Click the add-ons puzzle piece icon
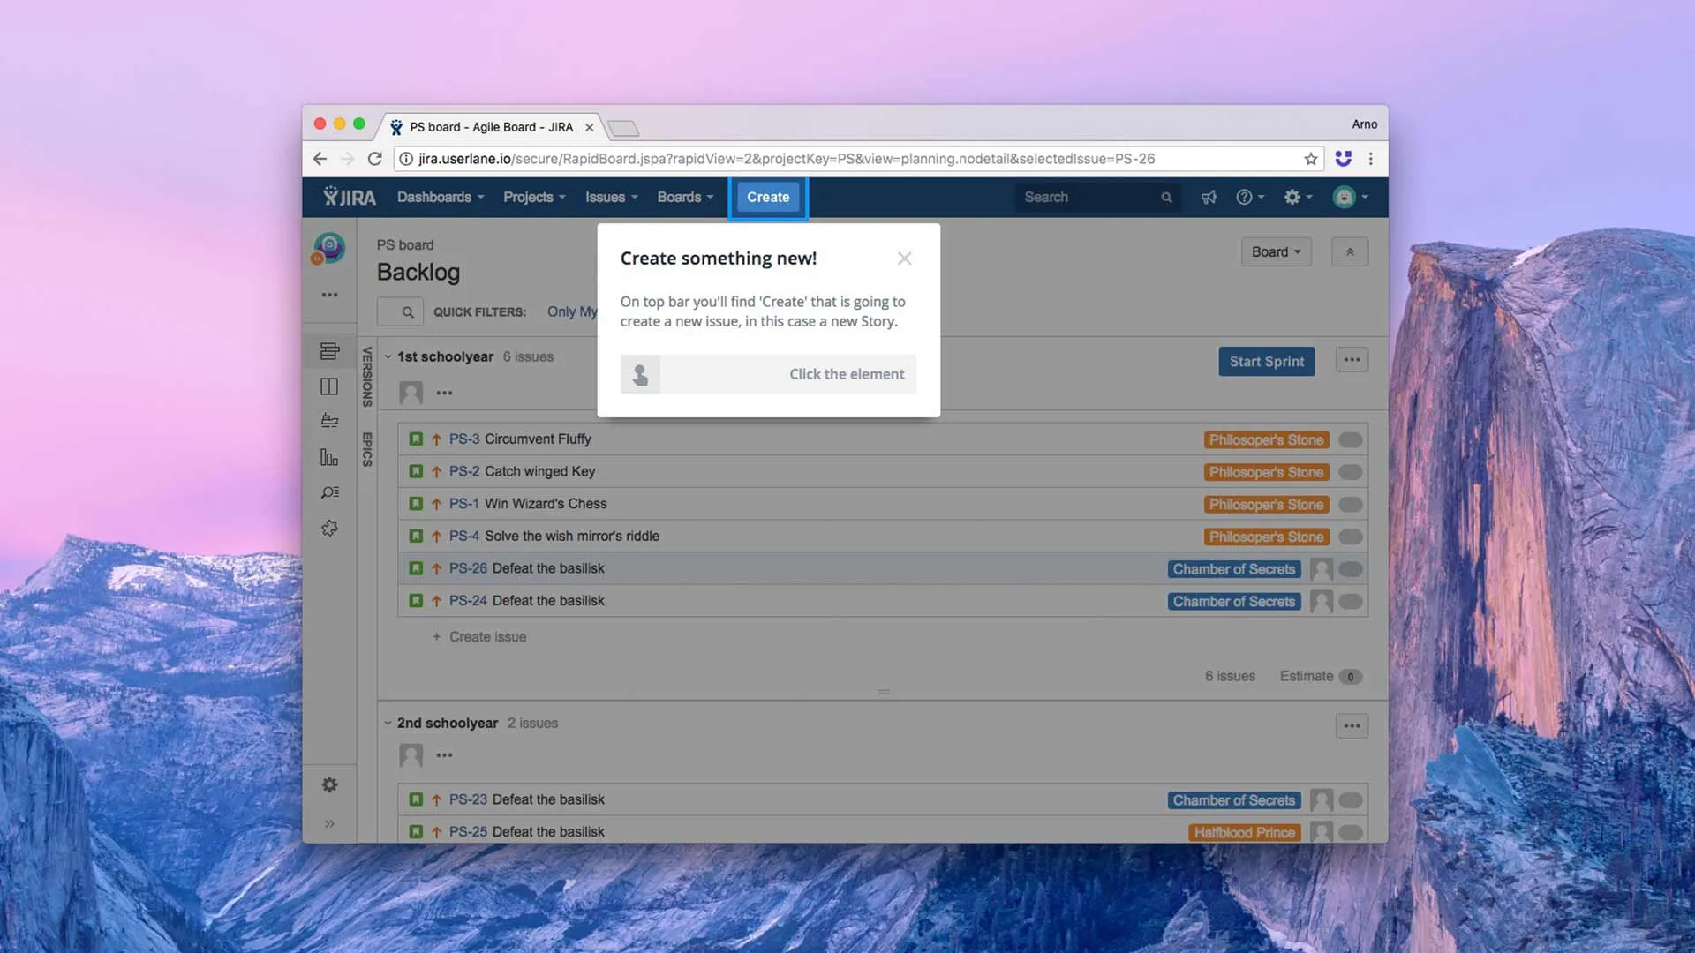1695x953 pixels. [329, 528]
